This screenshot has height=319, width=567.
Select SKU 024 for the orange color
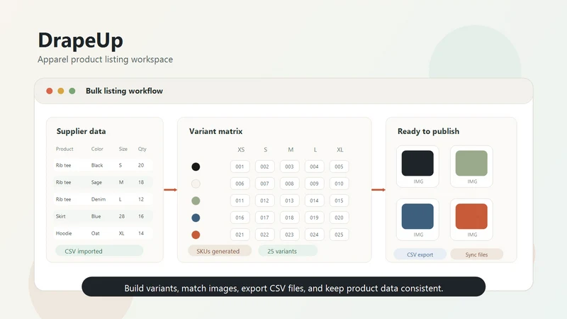[x=314, y=235]
